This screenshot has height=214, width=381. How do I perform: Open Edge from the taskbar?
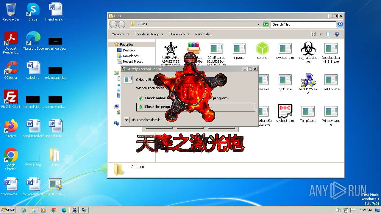tap(64, 210)
